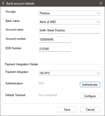Click the Not configured terminal text
This screenshot has width=105, height=116.
point(48,95)
